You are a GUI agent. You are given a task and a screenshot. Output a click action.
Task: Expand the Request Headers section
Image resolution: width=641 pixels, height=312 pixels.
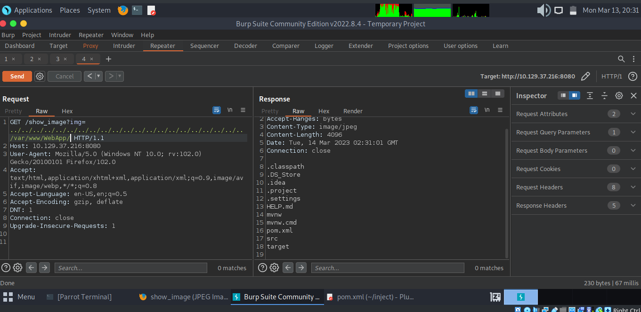633,187
